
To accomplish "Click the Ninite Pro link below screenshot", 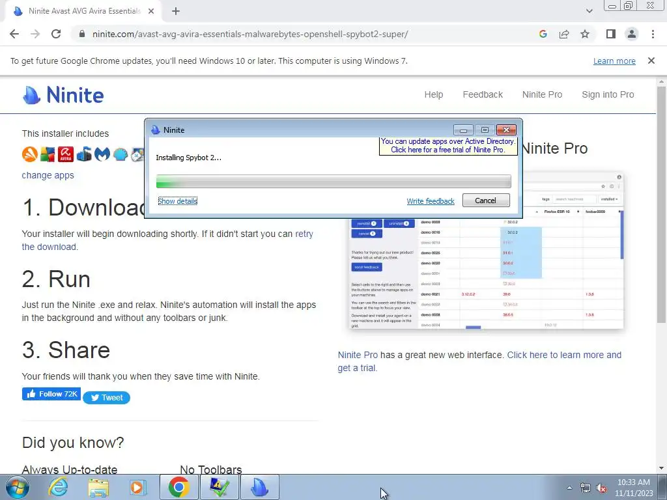I will 358,355.
